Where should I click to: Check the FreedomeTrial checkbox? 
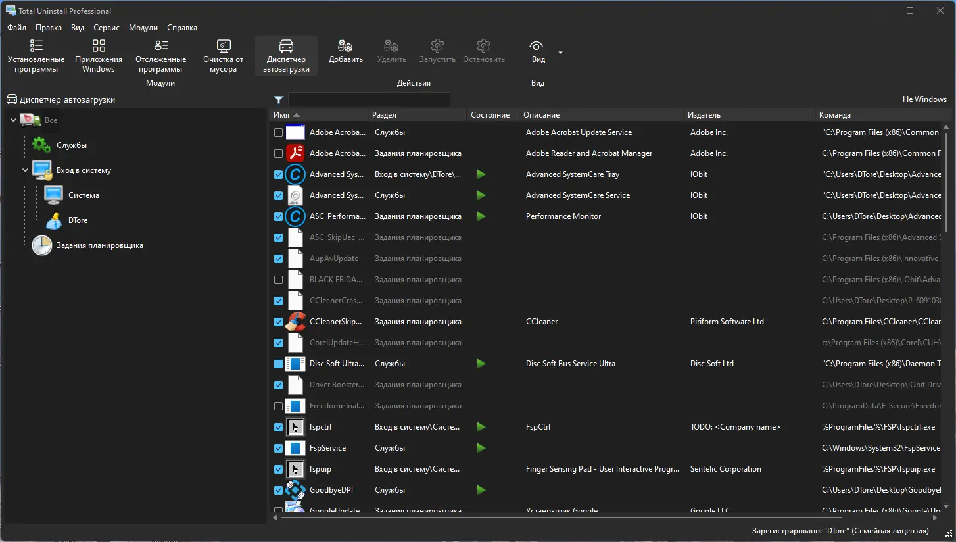tap(278, 406)
